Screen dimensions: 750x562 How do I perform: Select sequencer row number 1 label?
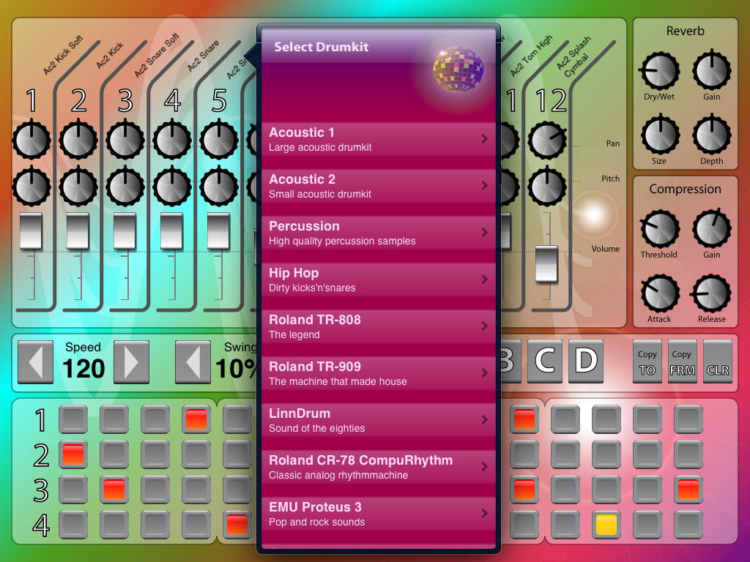click(41, 420)
